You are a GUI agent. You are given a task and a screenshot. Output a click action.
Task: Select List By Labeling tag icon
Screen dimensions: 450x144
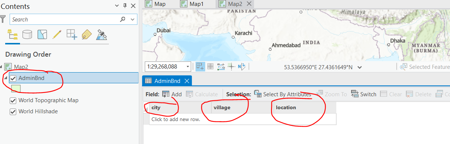click(86, 35)
